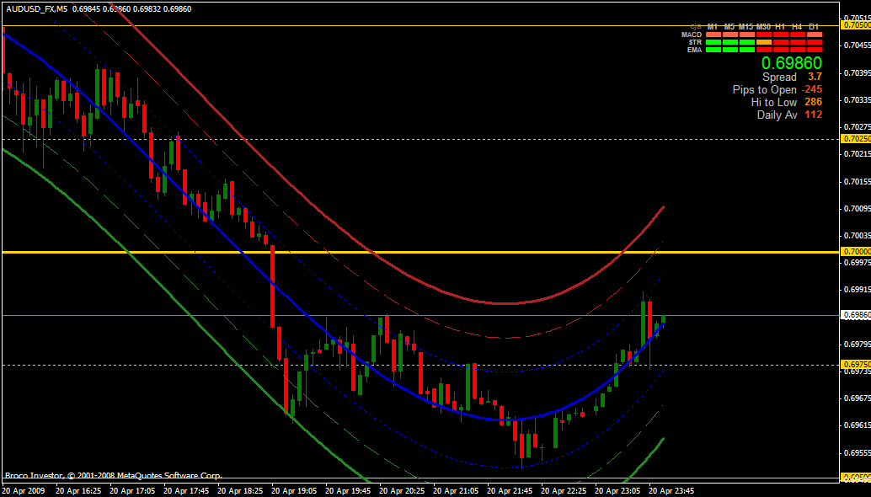Click the green STR signal cell for M1
Screen dimensions: 871x497
[x=713, y=42]
